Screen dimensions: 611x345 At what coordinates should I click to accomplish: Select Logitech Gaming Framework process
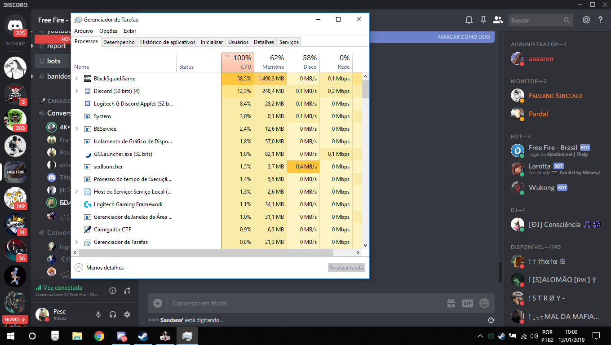[x=217, y=204]
